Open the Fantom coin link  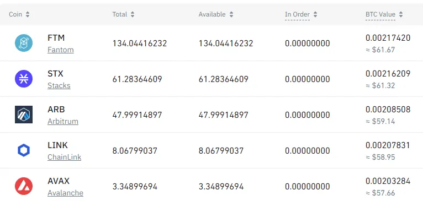pyautogui.click(x=60, y=50)
